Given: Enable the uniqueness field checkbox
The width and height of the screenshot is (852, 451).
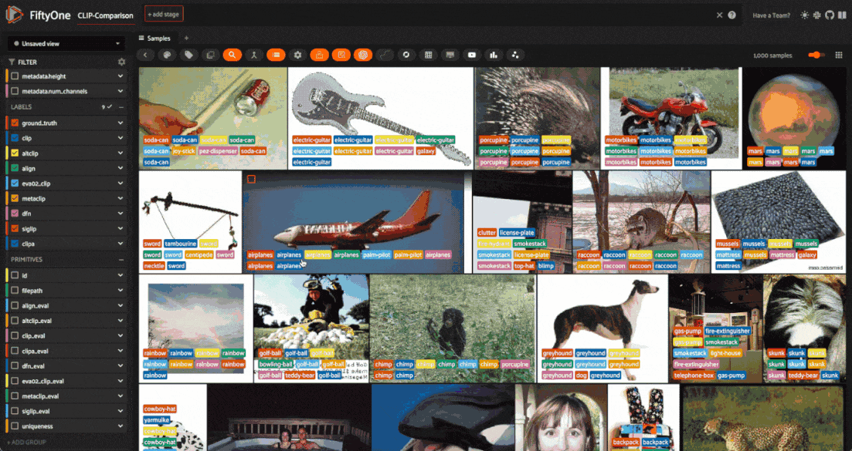Looking at the screenshot, I should [x=15, y=426].
